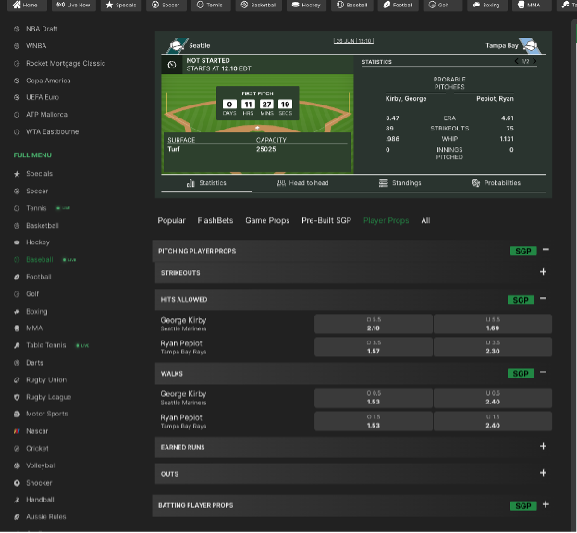Image resolution: width=577 pixels, height=533 pixels.
Task: Open the Darts icon in sidebar
Action: 18,363
